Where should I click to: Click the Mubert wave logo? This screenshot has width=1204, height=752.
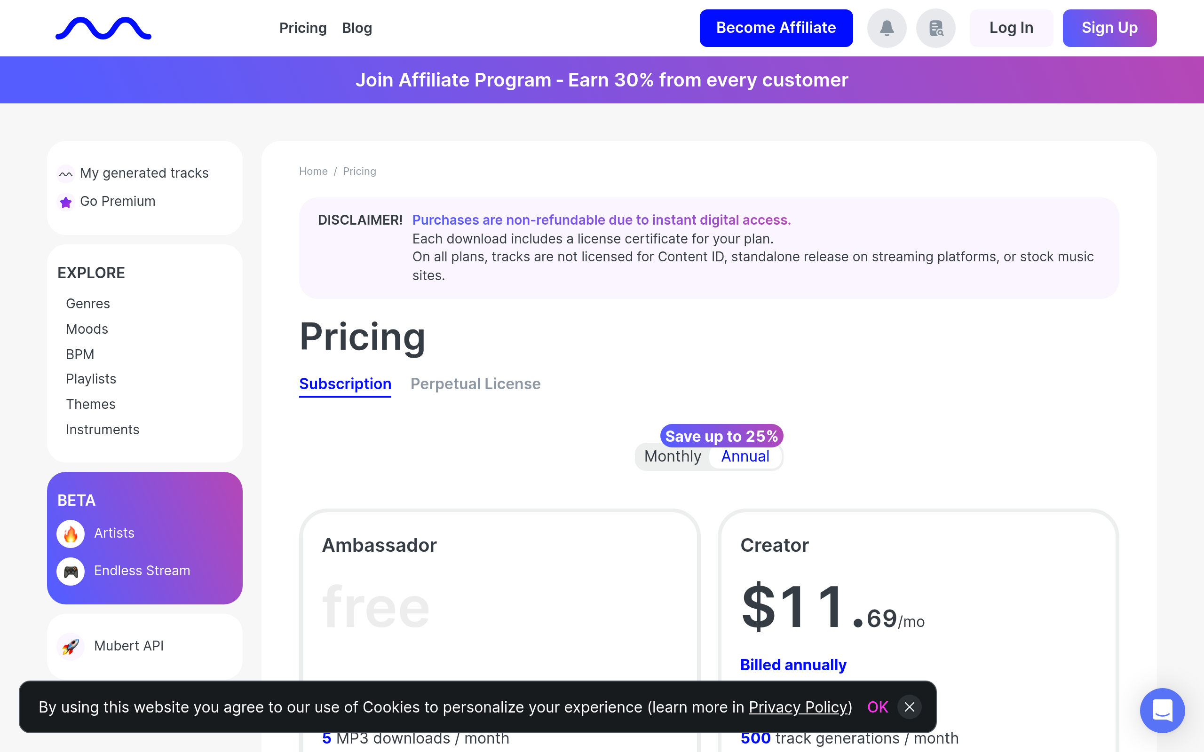[x=103, y=28]
